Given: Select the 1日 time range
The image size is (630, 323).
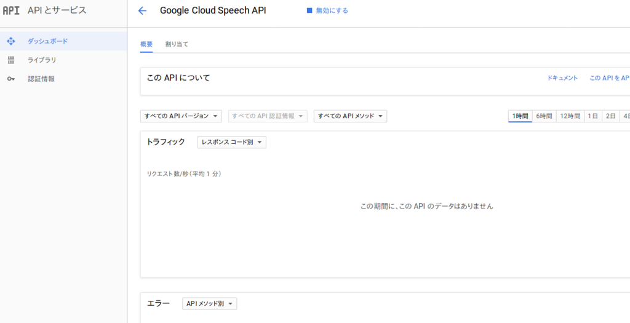Looking at the screenshot, I should tap(593, 116).
